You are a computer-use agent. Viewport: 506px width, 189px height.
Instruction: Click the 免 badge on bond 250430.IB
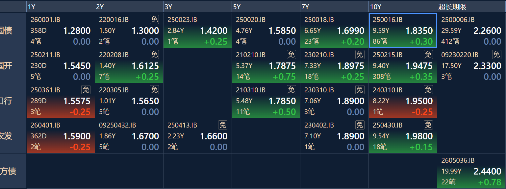[428, 125]
